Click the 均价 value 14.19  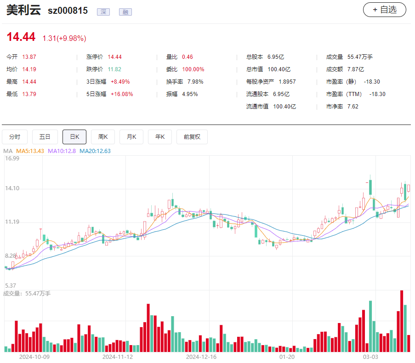pos(29,69)
